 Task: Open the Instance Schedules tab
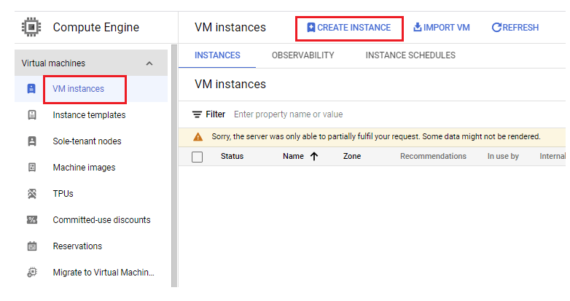pos(410,55)
